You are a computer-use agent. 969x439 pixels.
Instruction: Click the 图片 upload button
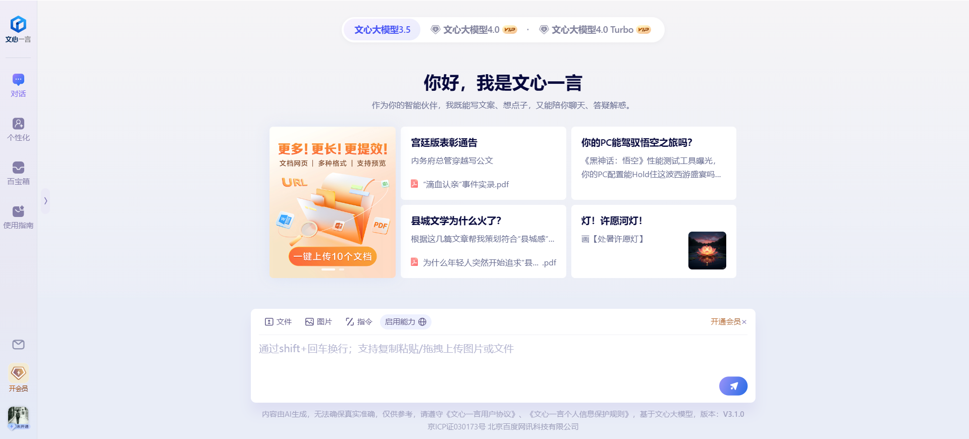click(318, 321)
